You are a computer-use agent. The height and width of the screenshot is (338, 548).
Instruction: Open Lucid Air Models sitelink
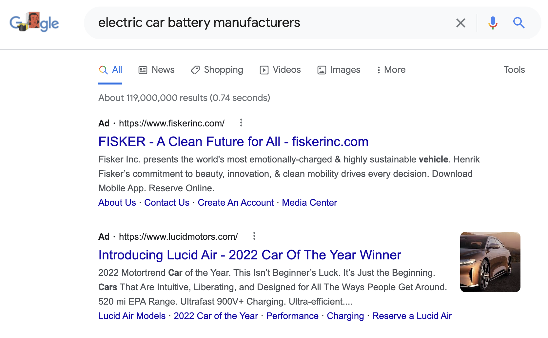click(x=132, y=316)
